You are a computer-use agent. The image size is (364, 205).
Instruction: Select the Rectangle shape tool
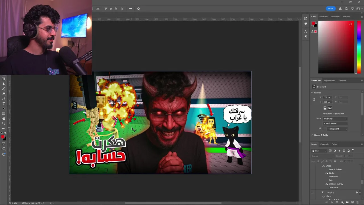click(x=4, y=114)
